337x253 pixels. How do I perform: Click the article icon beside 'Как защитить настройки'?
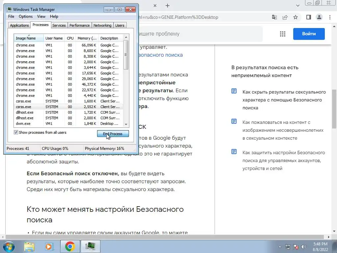[234, 152]
